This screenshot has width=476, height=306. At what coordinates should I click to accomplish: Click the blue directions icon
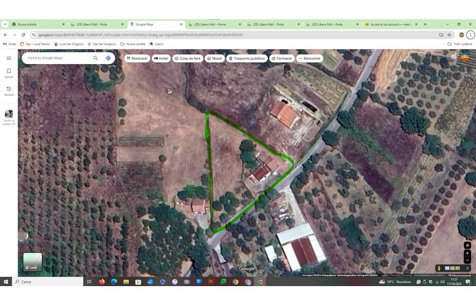point(108,58)
